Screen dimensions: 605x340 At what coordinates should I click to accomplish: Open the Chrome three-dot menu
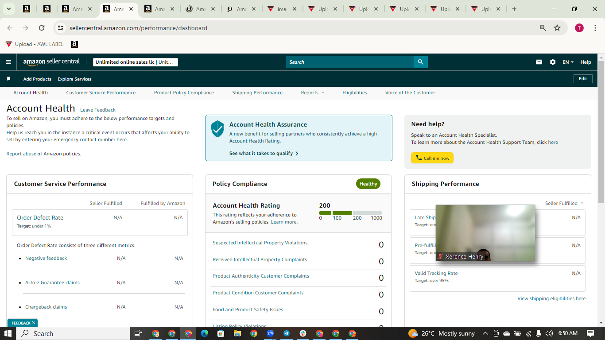(x=595, y=28)
